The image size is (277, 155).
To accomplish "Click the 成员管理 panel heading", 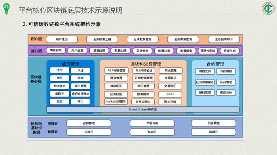I will [70, 64].
